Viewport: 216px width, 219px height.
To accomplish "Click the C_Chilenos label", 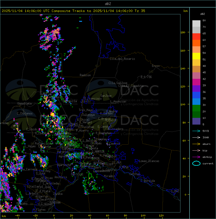I will pos(25,113).
